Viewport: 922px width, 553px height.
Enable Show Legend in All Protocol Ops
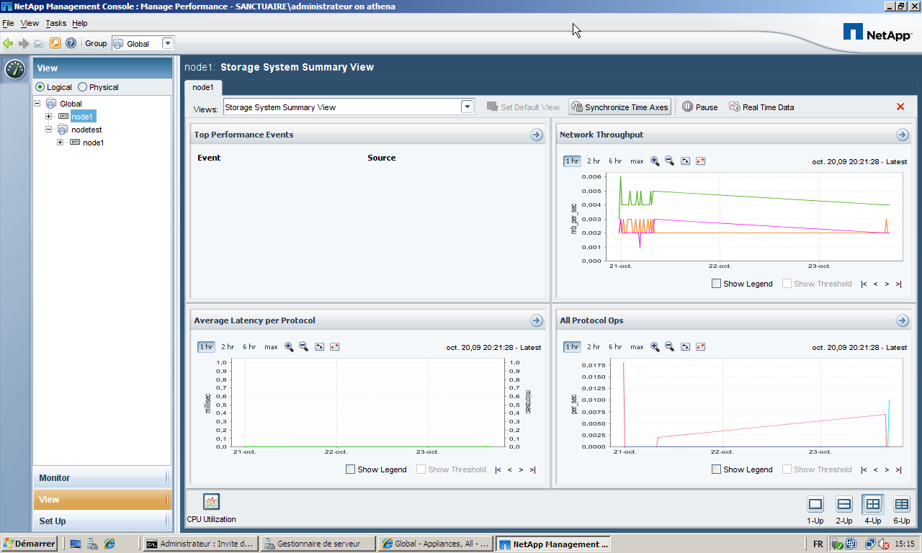tap(716, 469)
